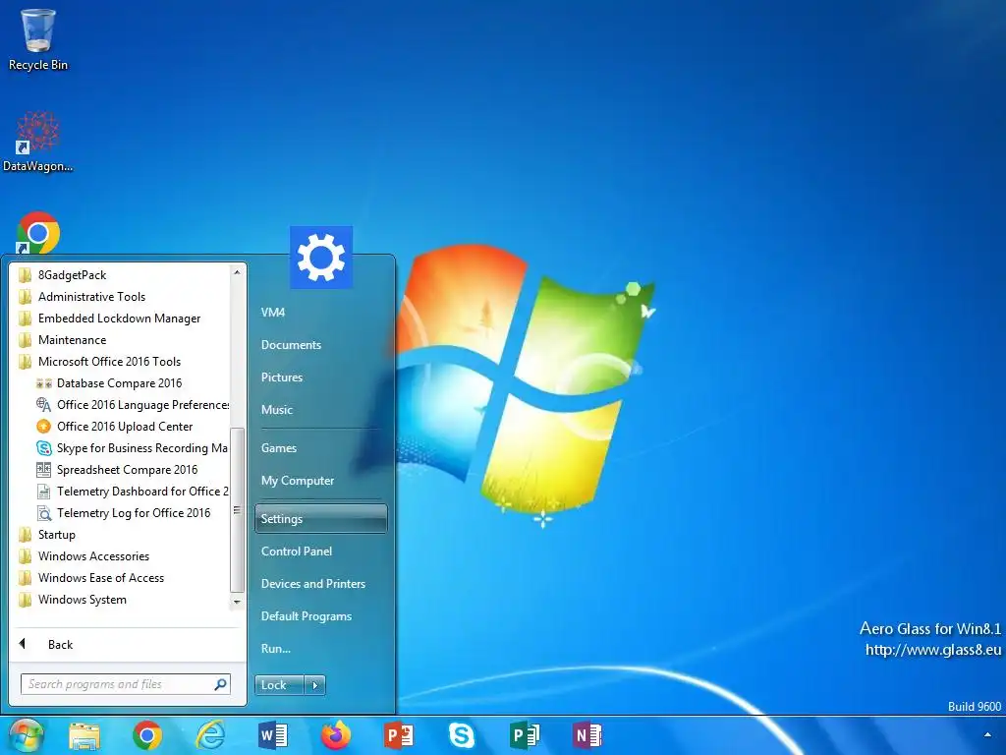Open OneNote from the taskbar
Screen dimensions: 1006x755
tap(587, 735)
